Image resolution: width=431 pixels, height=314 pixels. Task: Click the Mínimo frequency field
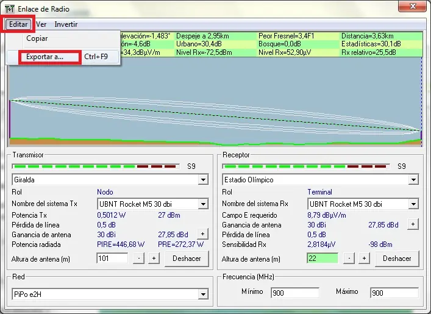click(x=295, y=293)
